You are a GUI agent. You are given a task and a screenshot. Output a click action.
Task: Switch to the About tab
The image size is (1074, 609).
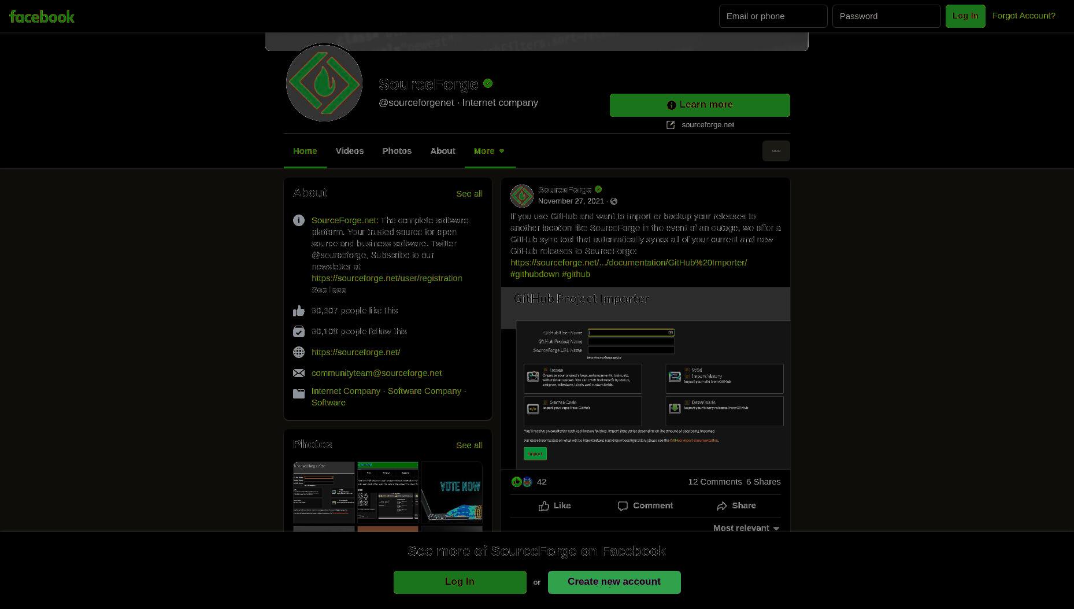point(443,151)
